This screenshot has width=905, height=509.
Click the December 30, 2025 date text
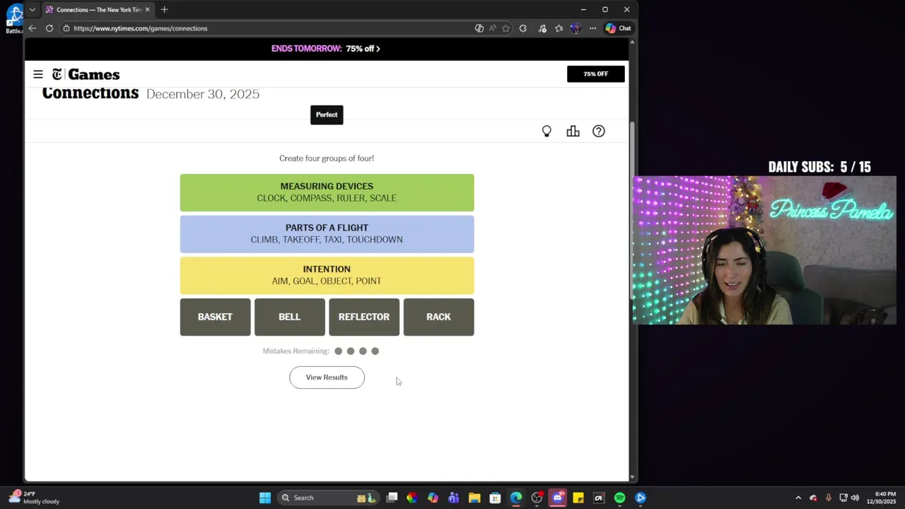point(203,94)
